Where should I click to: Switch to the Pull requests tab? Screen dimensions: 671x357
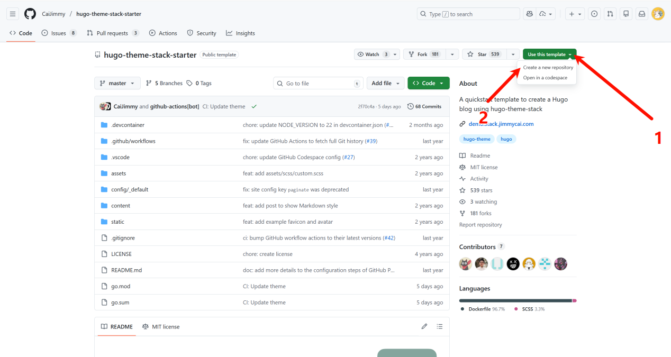(x=112, y=33)
